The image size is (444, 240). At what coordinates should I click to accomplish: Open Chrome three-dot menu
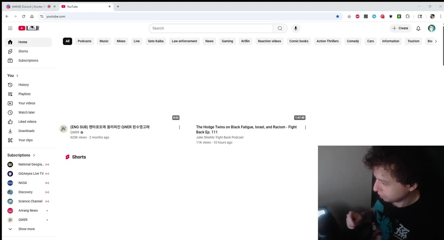441,16
